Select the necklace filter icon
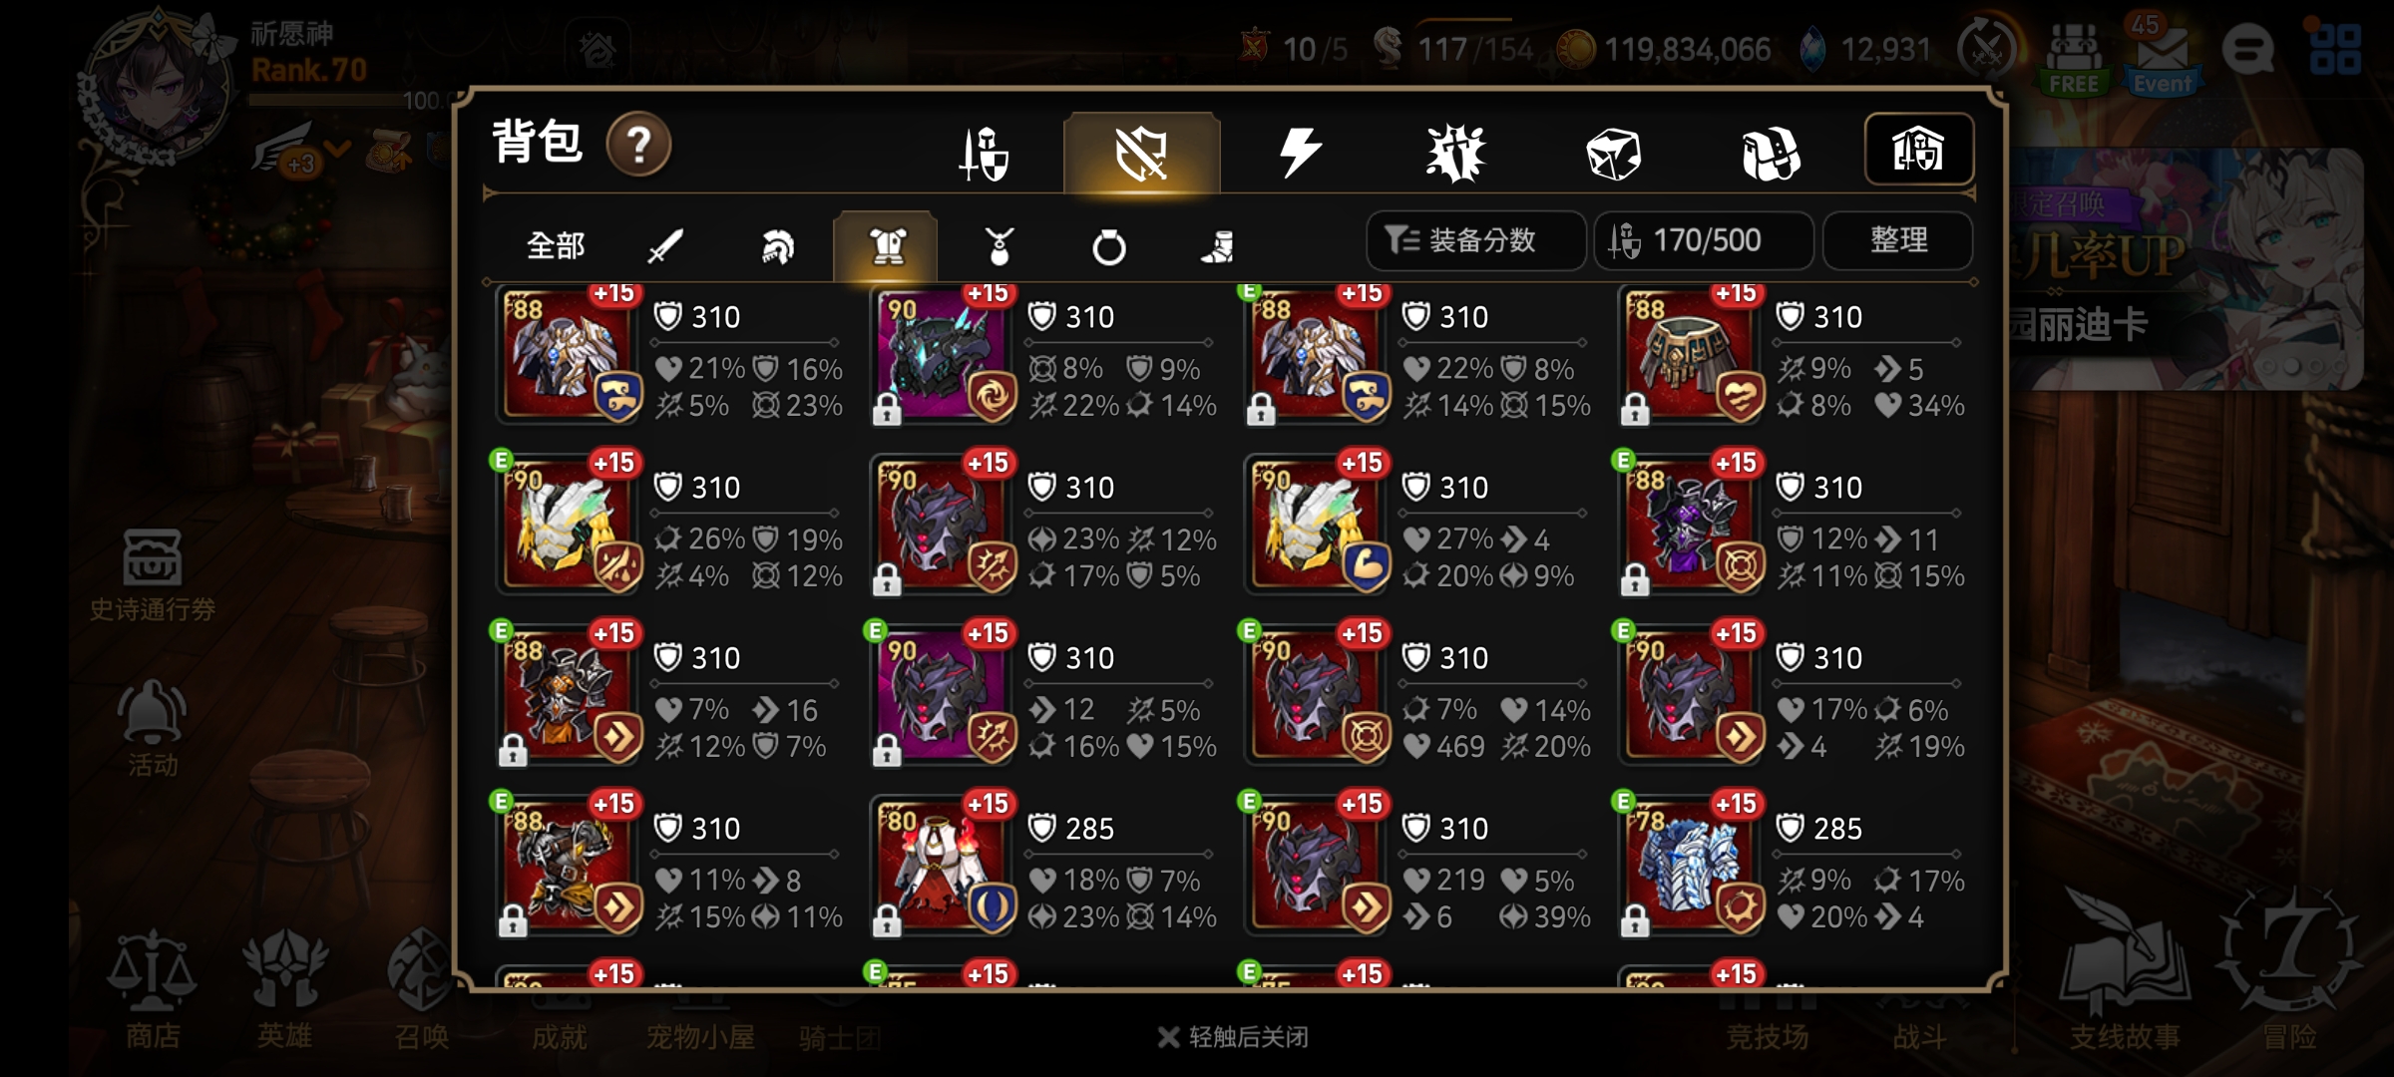 [x=998, y=245]
